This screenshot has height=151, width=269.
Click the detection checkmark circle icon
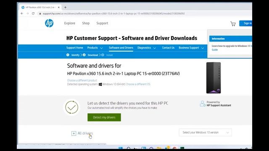(72, 107)
